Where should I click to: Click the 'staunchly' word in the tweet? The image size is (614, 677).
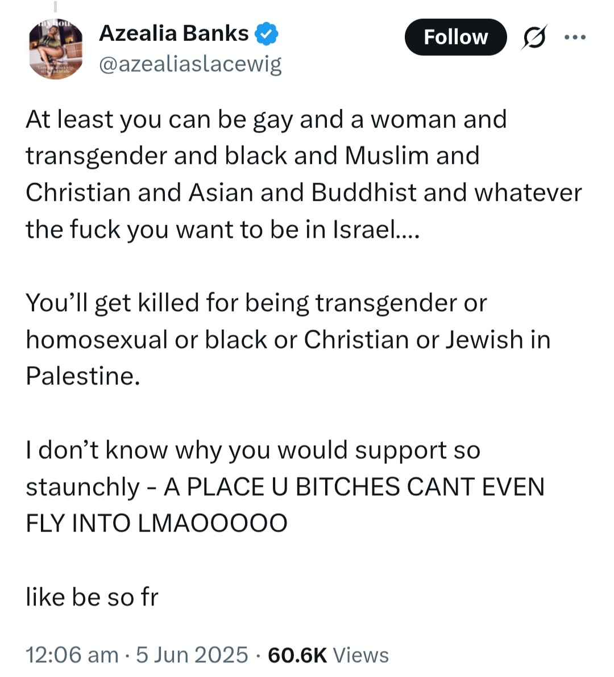82,487
